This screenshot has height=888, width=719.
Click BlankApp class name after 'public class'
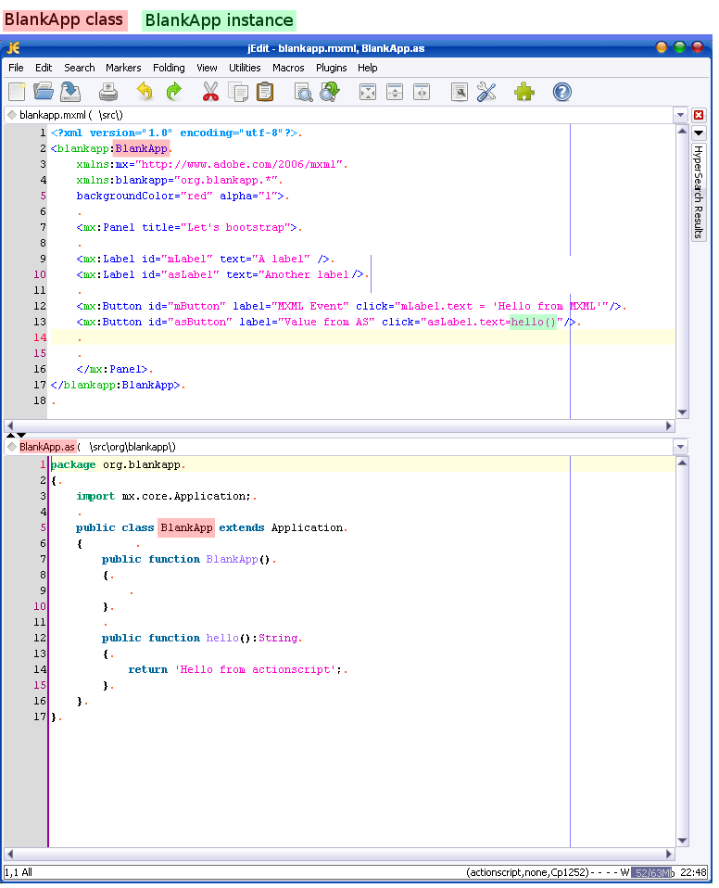(186, 527)
